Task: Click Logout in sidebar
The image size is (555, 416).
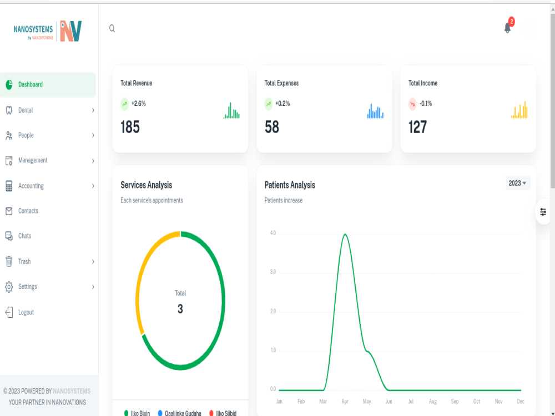Action: click(x=48, y=312)
